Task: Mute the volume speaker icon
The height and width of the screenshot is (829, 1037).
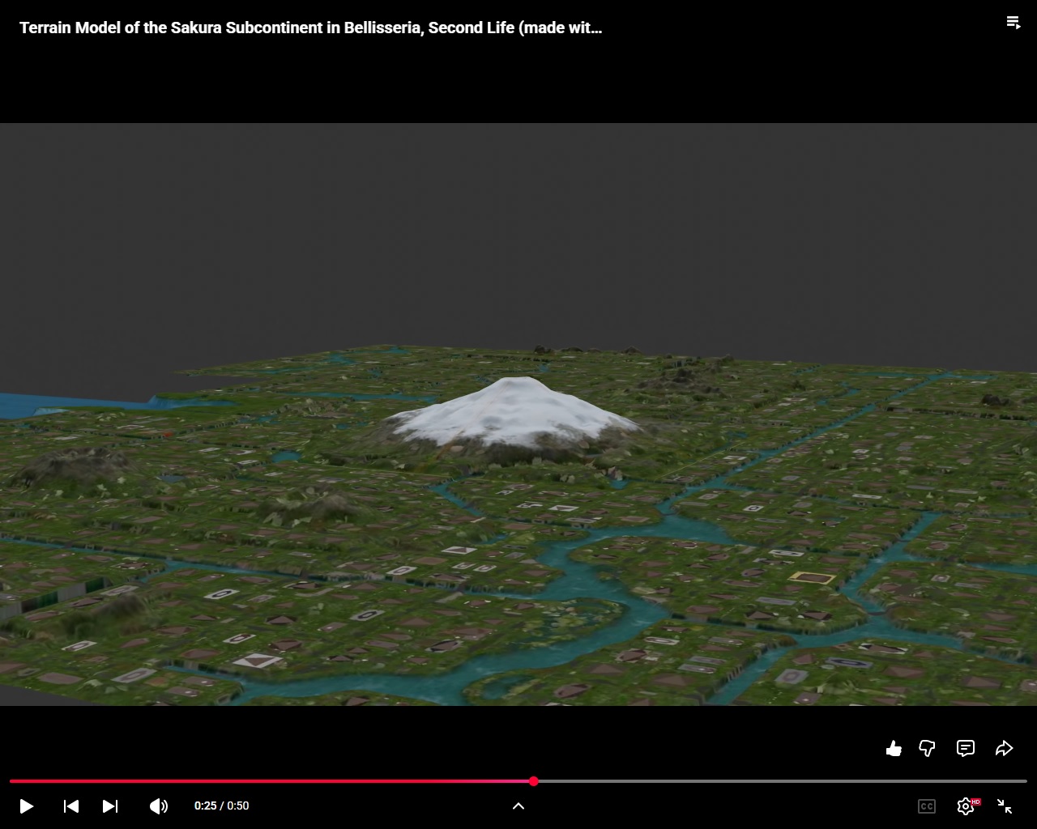Action: (159, 806)
